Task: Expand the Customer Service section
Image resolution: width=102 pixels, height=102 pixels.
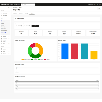Action: point(9,41)
